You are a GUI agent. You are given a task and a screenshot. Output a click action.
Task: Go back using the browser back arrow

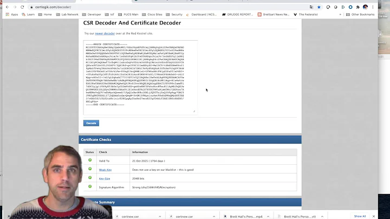pyautogui.click(x=8, y=7)
